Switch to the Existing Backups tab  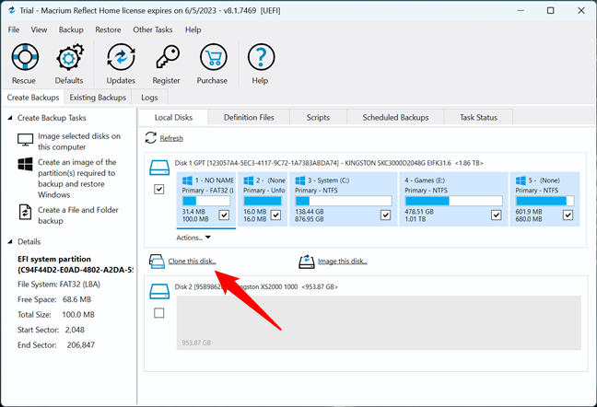point(98,98)
